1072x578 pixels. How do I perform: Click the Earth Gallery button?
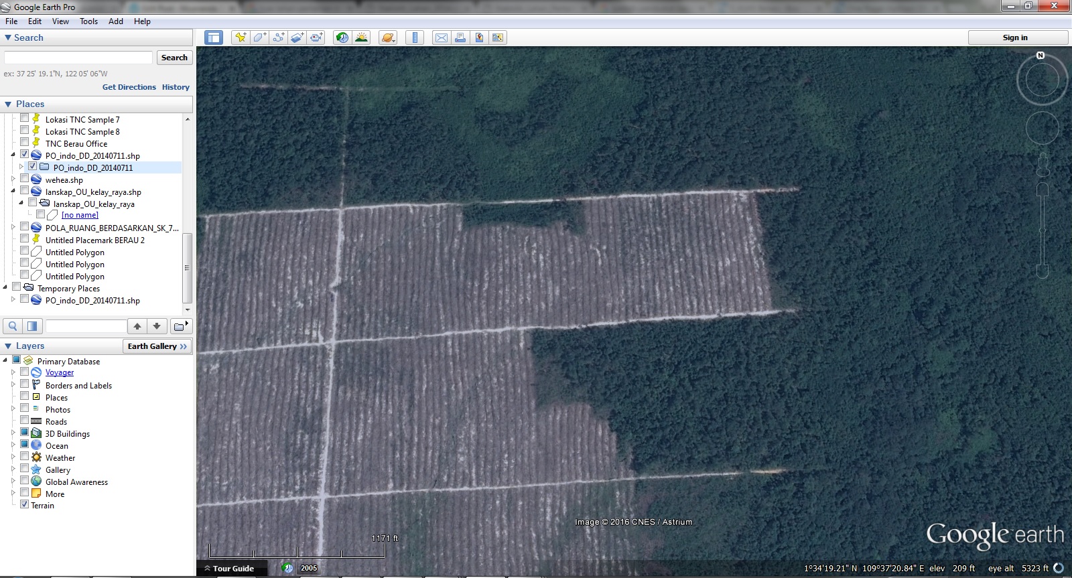coord(157,346)
